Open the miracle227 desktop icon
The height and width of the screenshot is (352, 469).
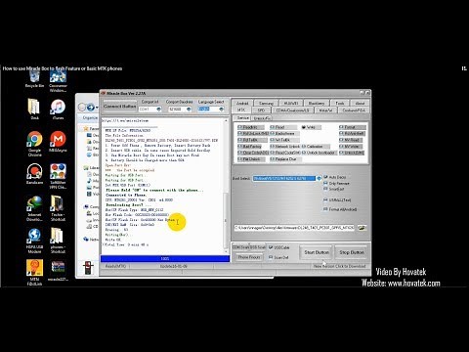tap(58, 271)
